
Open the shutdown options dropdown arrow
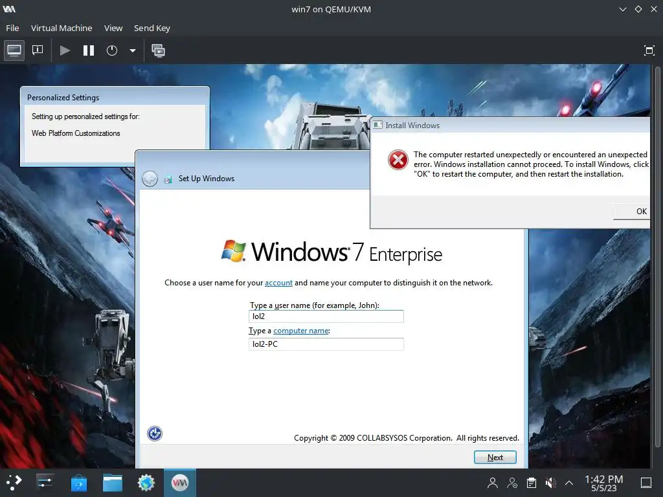click(132, 50)
